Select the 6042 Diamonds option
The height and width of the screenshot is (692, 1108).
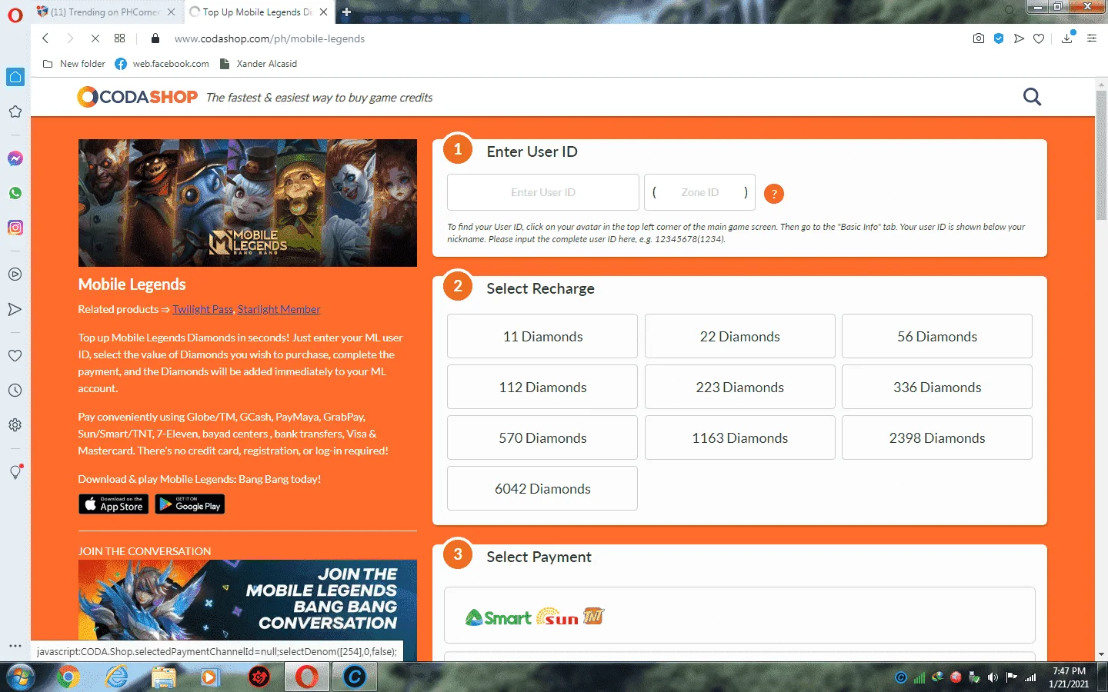(x=542, y=488)
